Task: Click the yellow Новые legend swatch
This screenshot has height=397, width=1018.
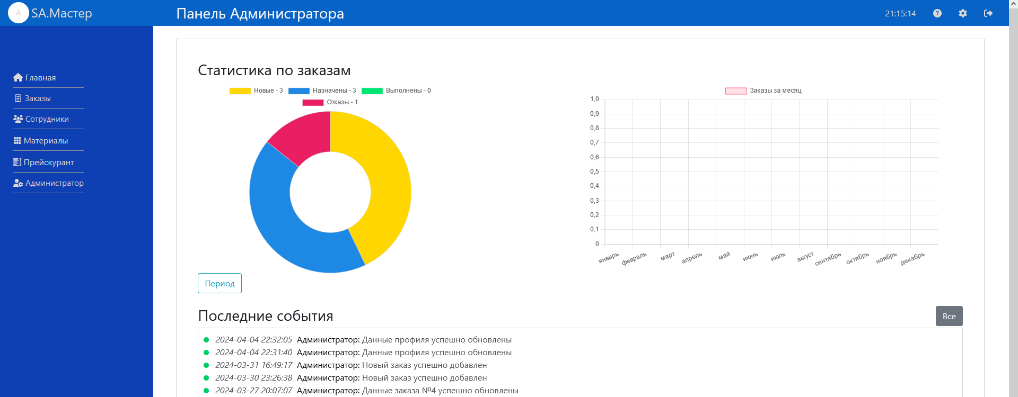Action: (240, 91)
